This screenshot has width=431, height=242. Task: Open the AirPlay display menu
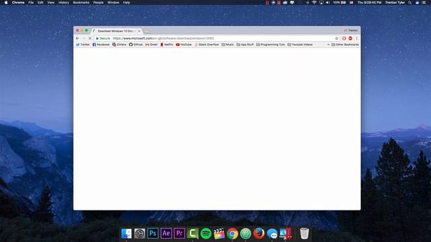(x=321, y=3)
